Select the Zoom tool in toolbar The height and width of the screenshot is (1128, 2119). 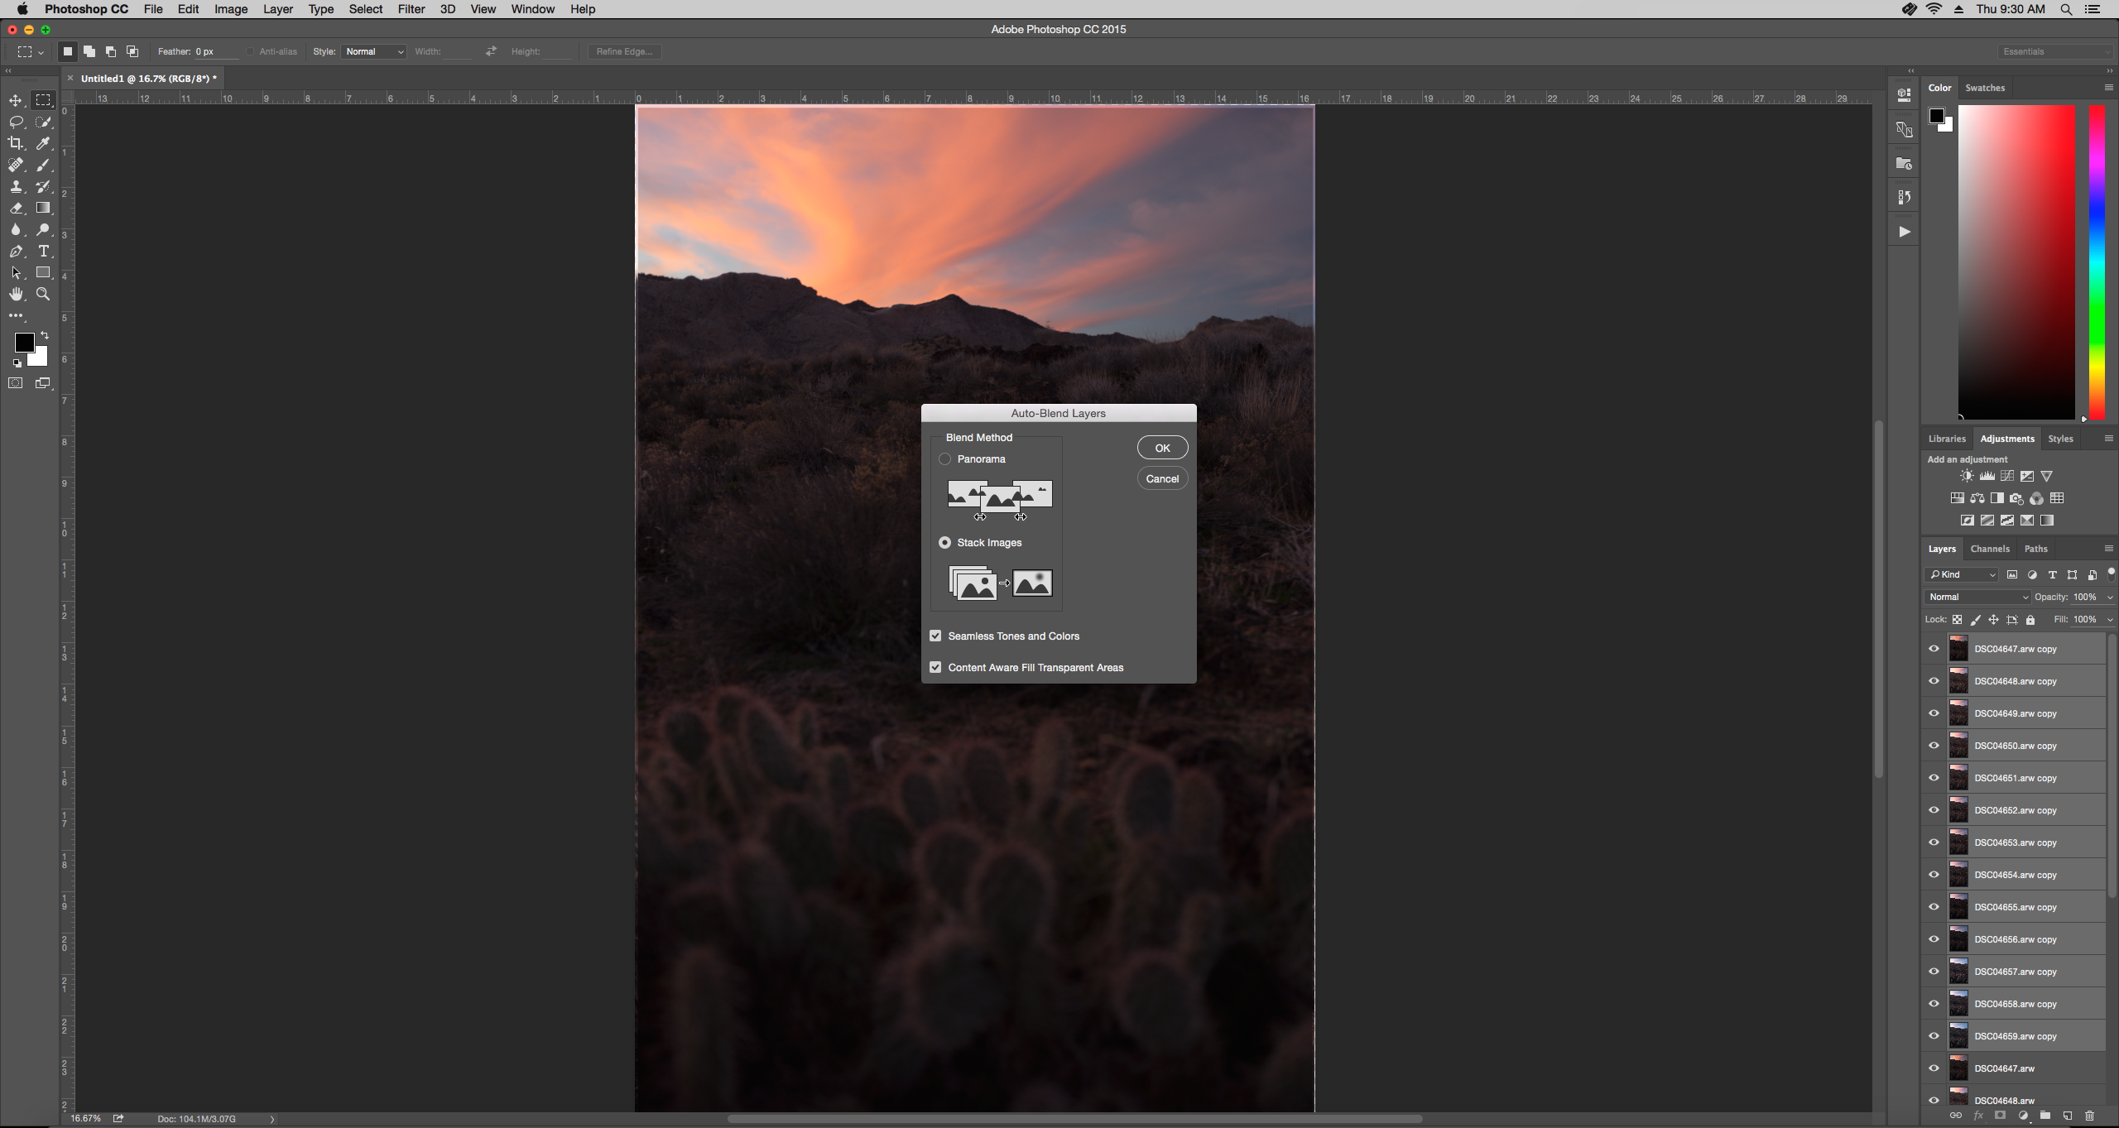[44, 294]
